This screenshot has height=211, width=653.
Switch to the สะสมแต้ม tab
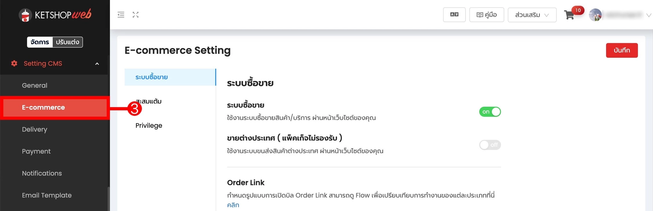pos(148,101)
